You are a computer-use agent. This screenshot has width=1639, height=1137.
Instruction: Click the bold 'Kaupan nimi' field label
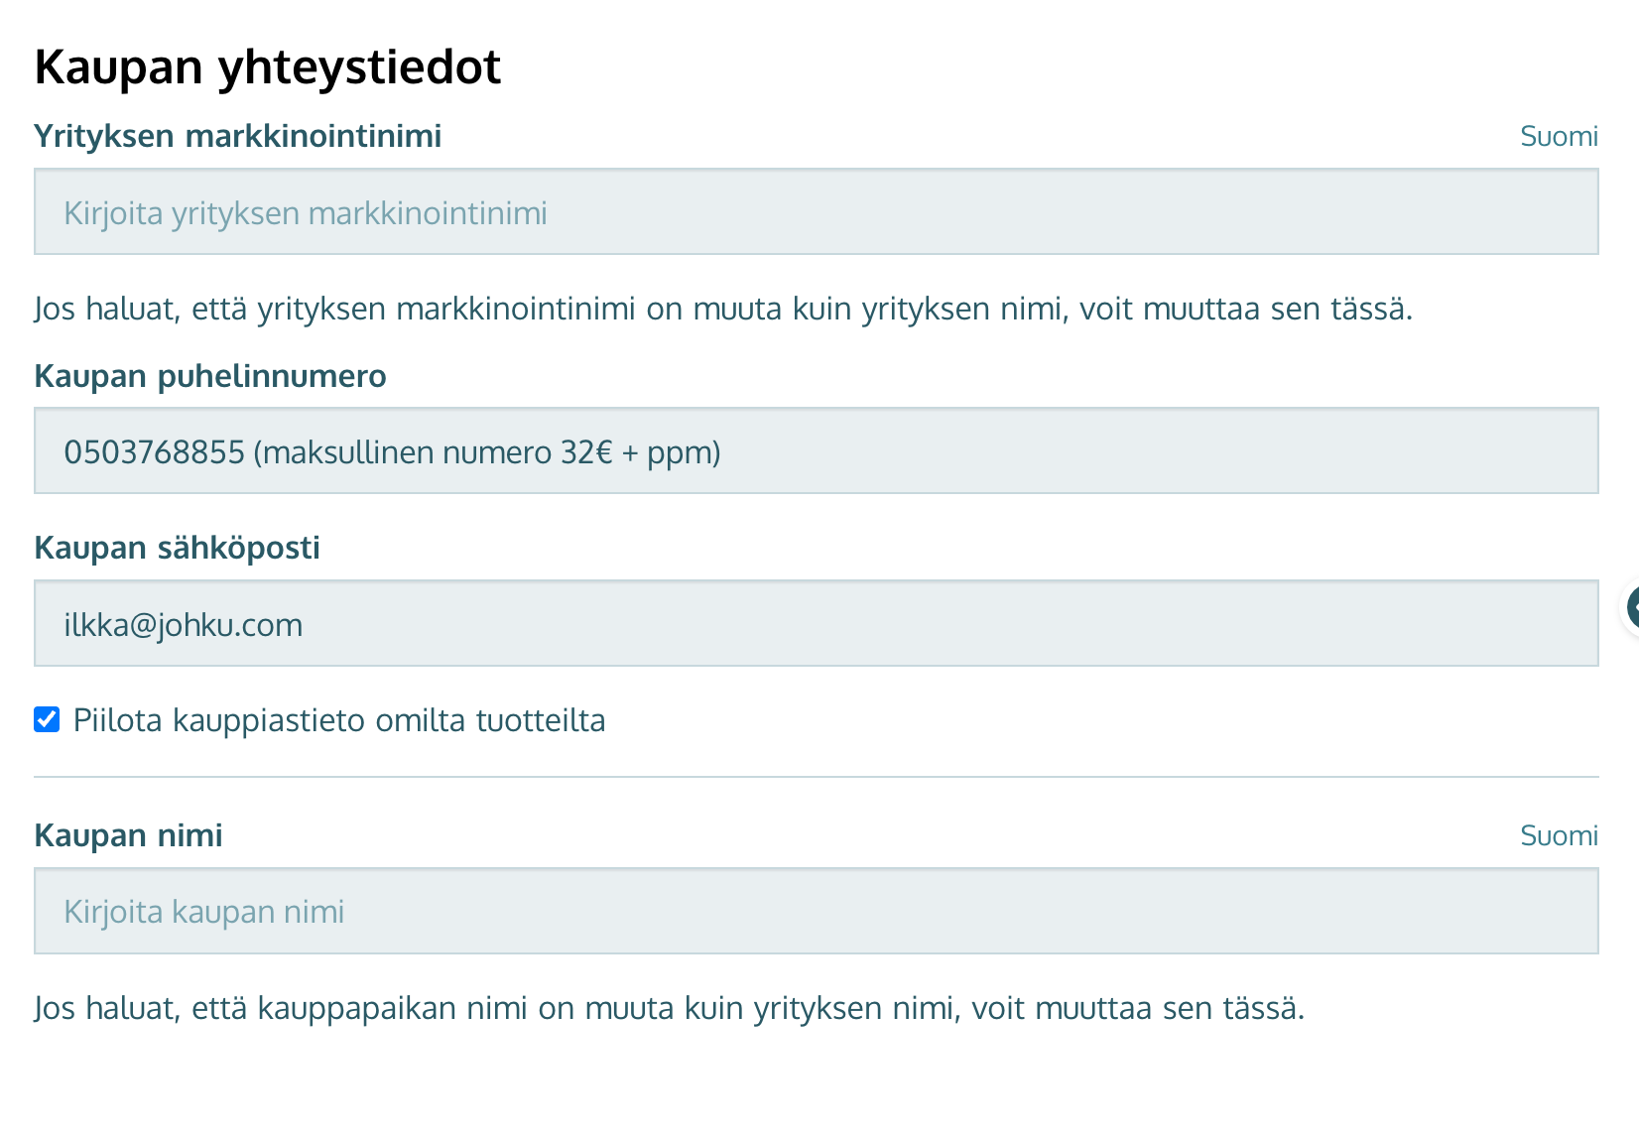point(128,835)
